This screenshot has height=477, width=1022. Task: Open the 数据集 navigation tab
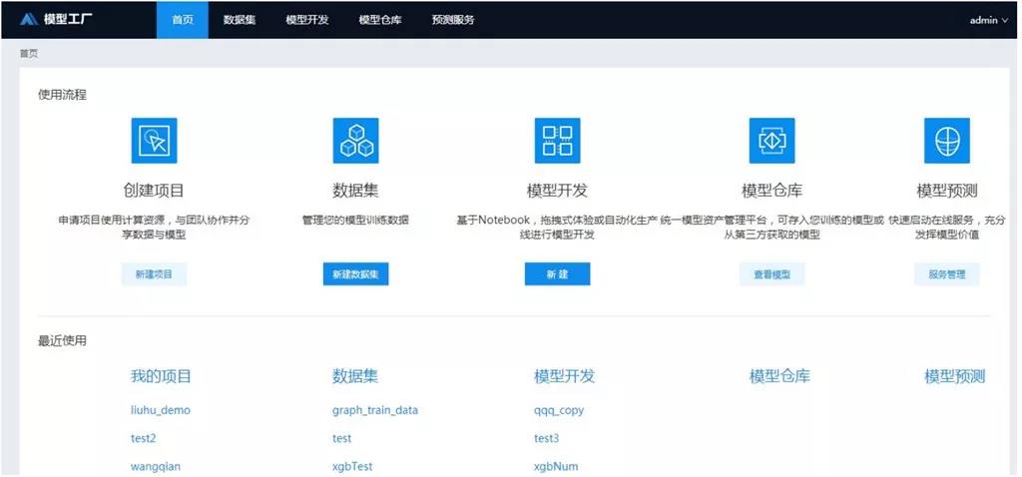pos(240,20)
